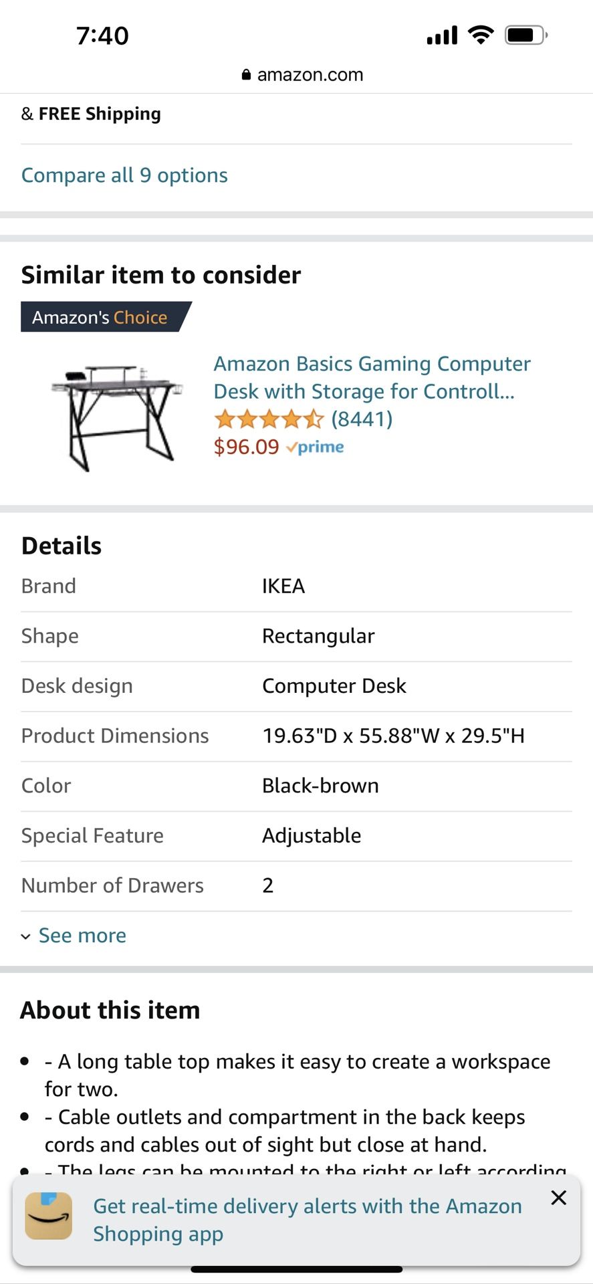View the 8441 customer reviews
The height and width of the screenshot is (1284, 593).
tap(362, 419)
